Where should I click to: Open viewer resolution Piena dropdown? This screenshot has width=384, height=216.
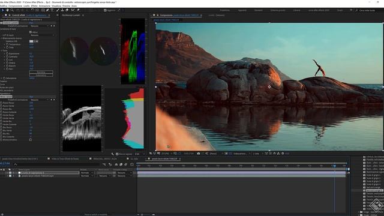[x=217, y=154]
